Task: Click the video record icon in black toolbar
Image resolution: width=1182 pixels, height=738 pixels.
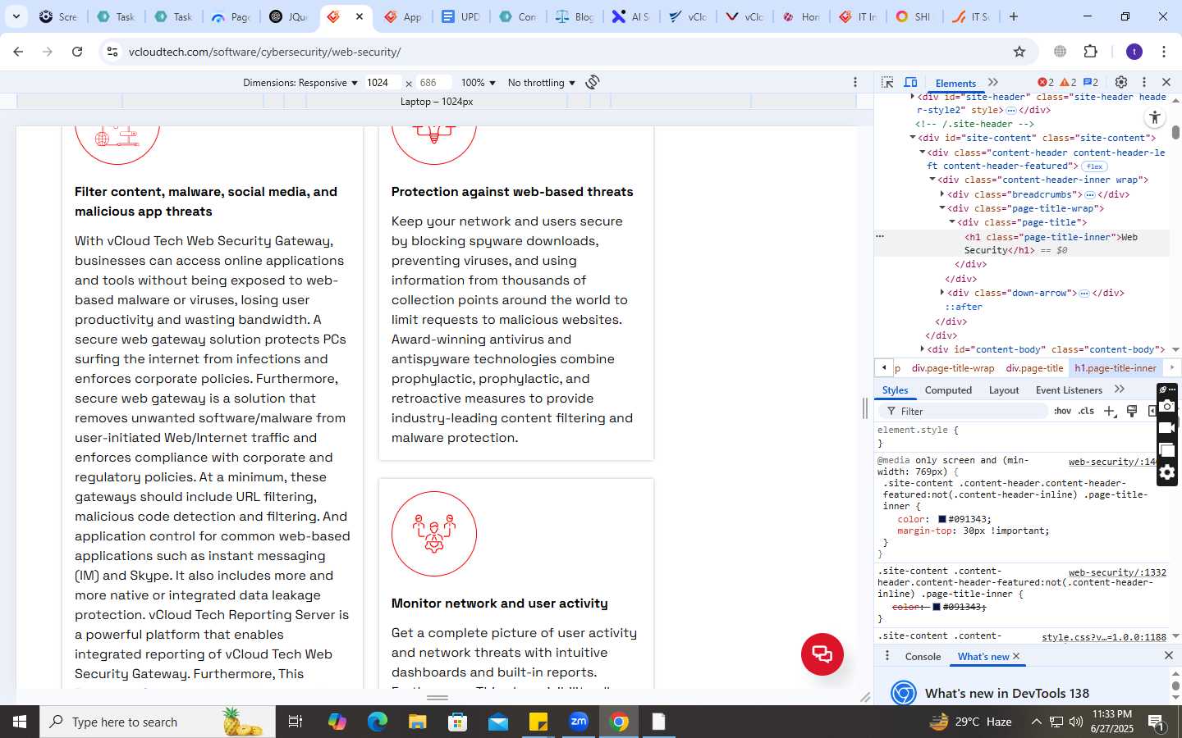Action: pyautogui.click(x=1167, y=427)
